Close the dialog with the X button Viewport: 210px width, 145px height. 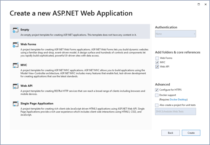coord(206,4)
